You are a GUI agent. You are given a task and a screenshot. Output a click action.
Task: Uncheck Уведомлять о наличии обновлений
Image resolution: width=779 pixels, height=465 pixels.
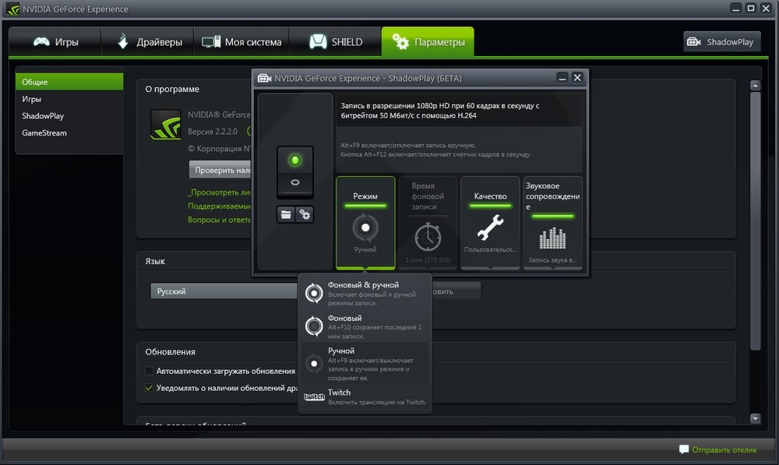pyautogui.click(x=150, y=388)
